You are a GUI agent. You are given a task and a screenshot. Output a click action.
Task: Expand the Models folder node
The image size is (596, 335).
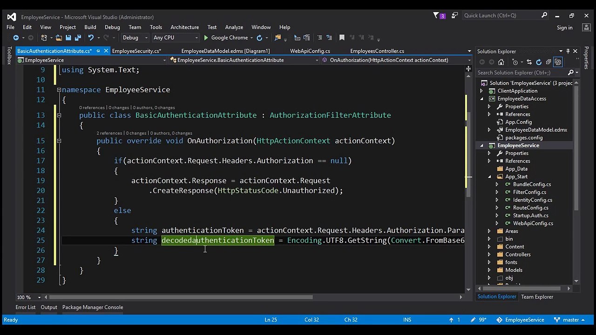pyautogui.click(x=489, y=270)
